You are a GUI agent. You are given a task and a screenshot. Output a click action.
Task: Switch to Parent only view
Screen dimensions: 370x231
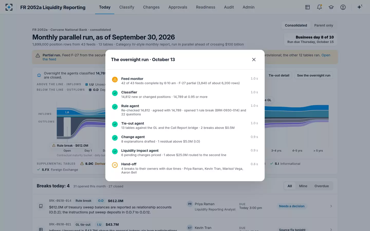[323, 25]
